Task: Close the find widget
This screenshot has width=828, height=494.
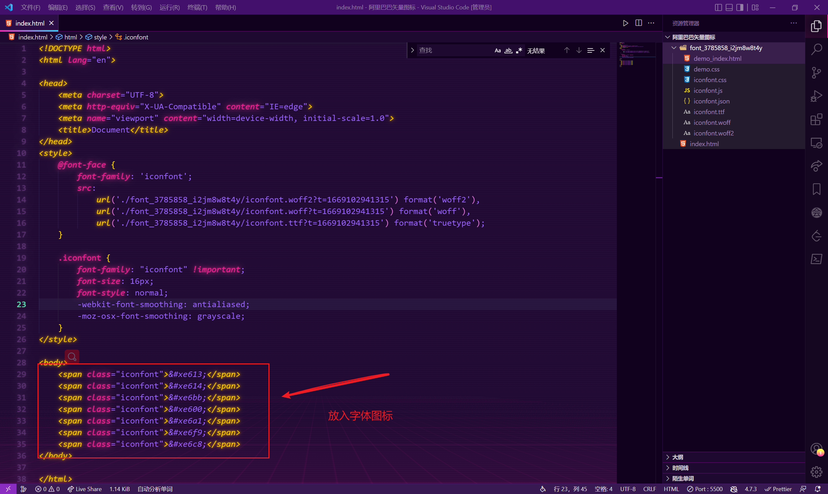Action: click(602, 50)
